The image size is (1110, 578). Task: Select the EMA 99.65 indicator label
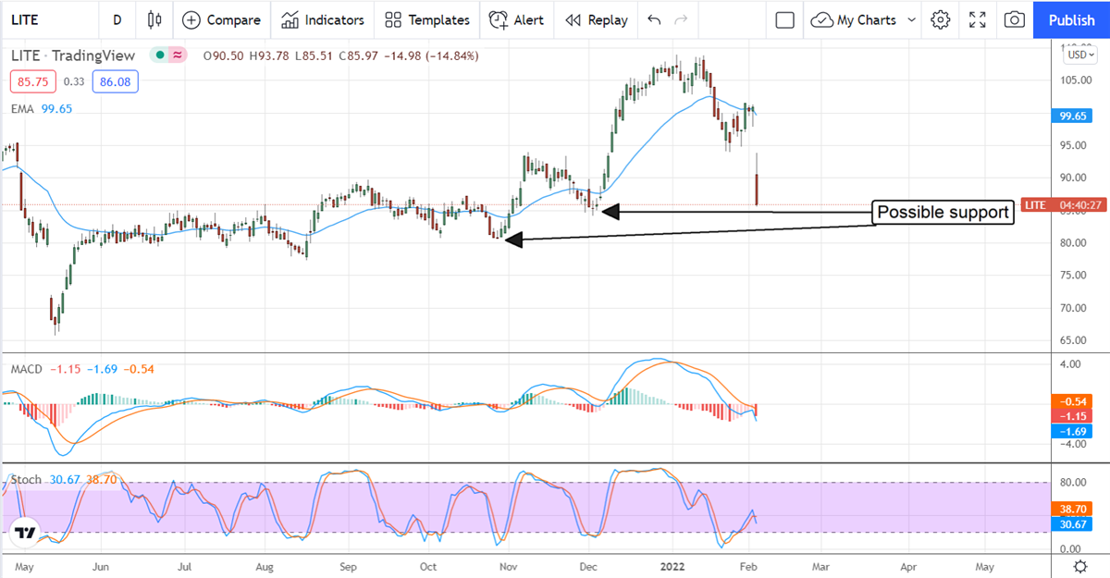(x=42, y=108)
